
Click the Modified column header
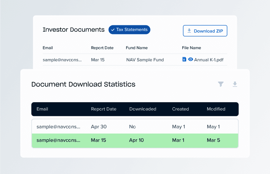[216, 109]
